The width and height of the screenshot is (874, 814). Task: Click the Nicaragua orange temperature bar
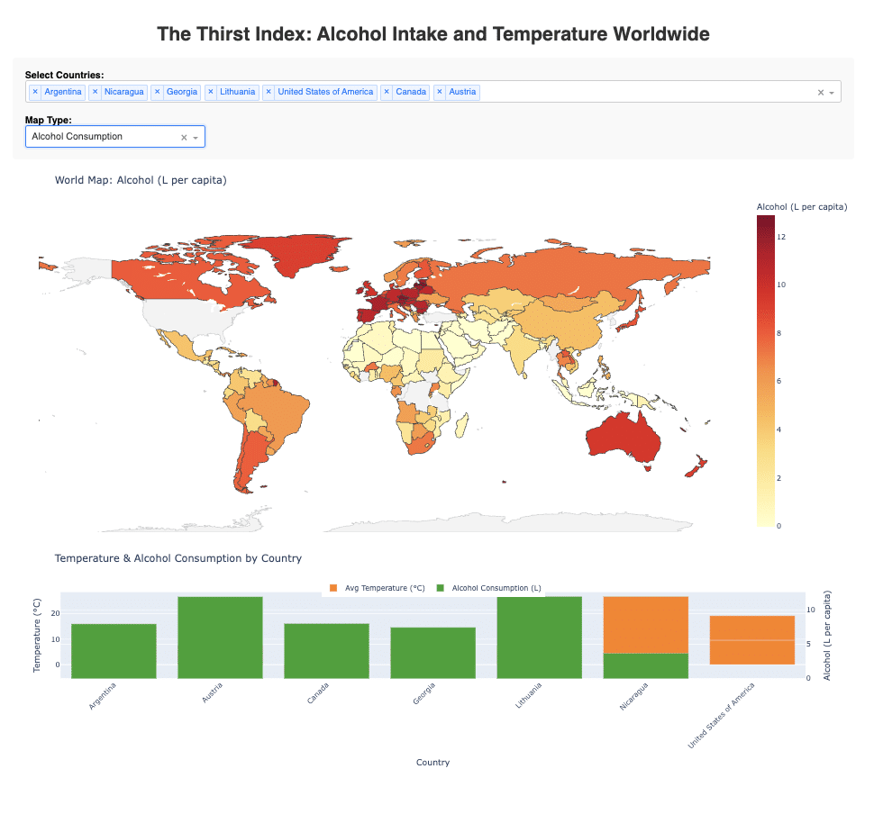(x=645, y=624)
